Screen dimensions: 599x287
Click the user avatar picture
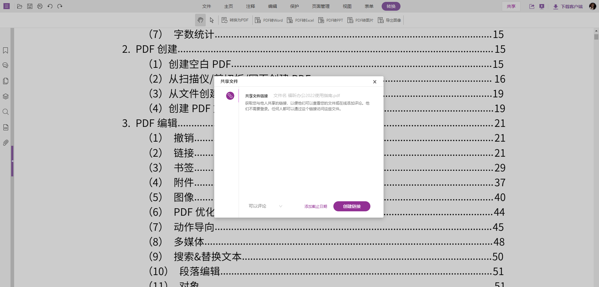coord(592,6)
